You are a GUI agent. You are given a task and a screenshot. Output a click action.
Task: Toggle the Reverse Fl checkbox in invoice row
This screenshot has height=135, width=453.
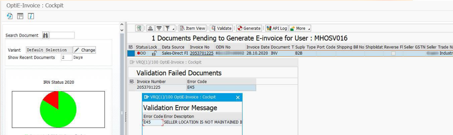point(393,53)
